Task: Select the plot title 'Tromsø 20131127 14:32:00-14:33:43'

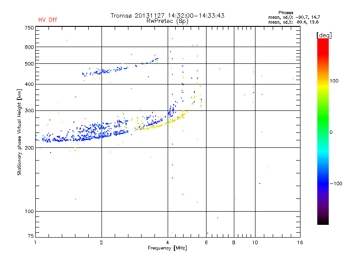Action: tap(168, 15)
